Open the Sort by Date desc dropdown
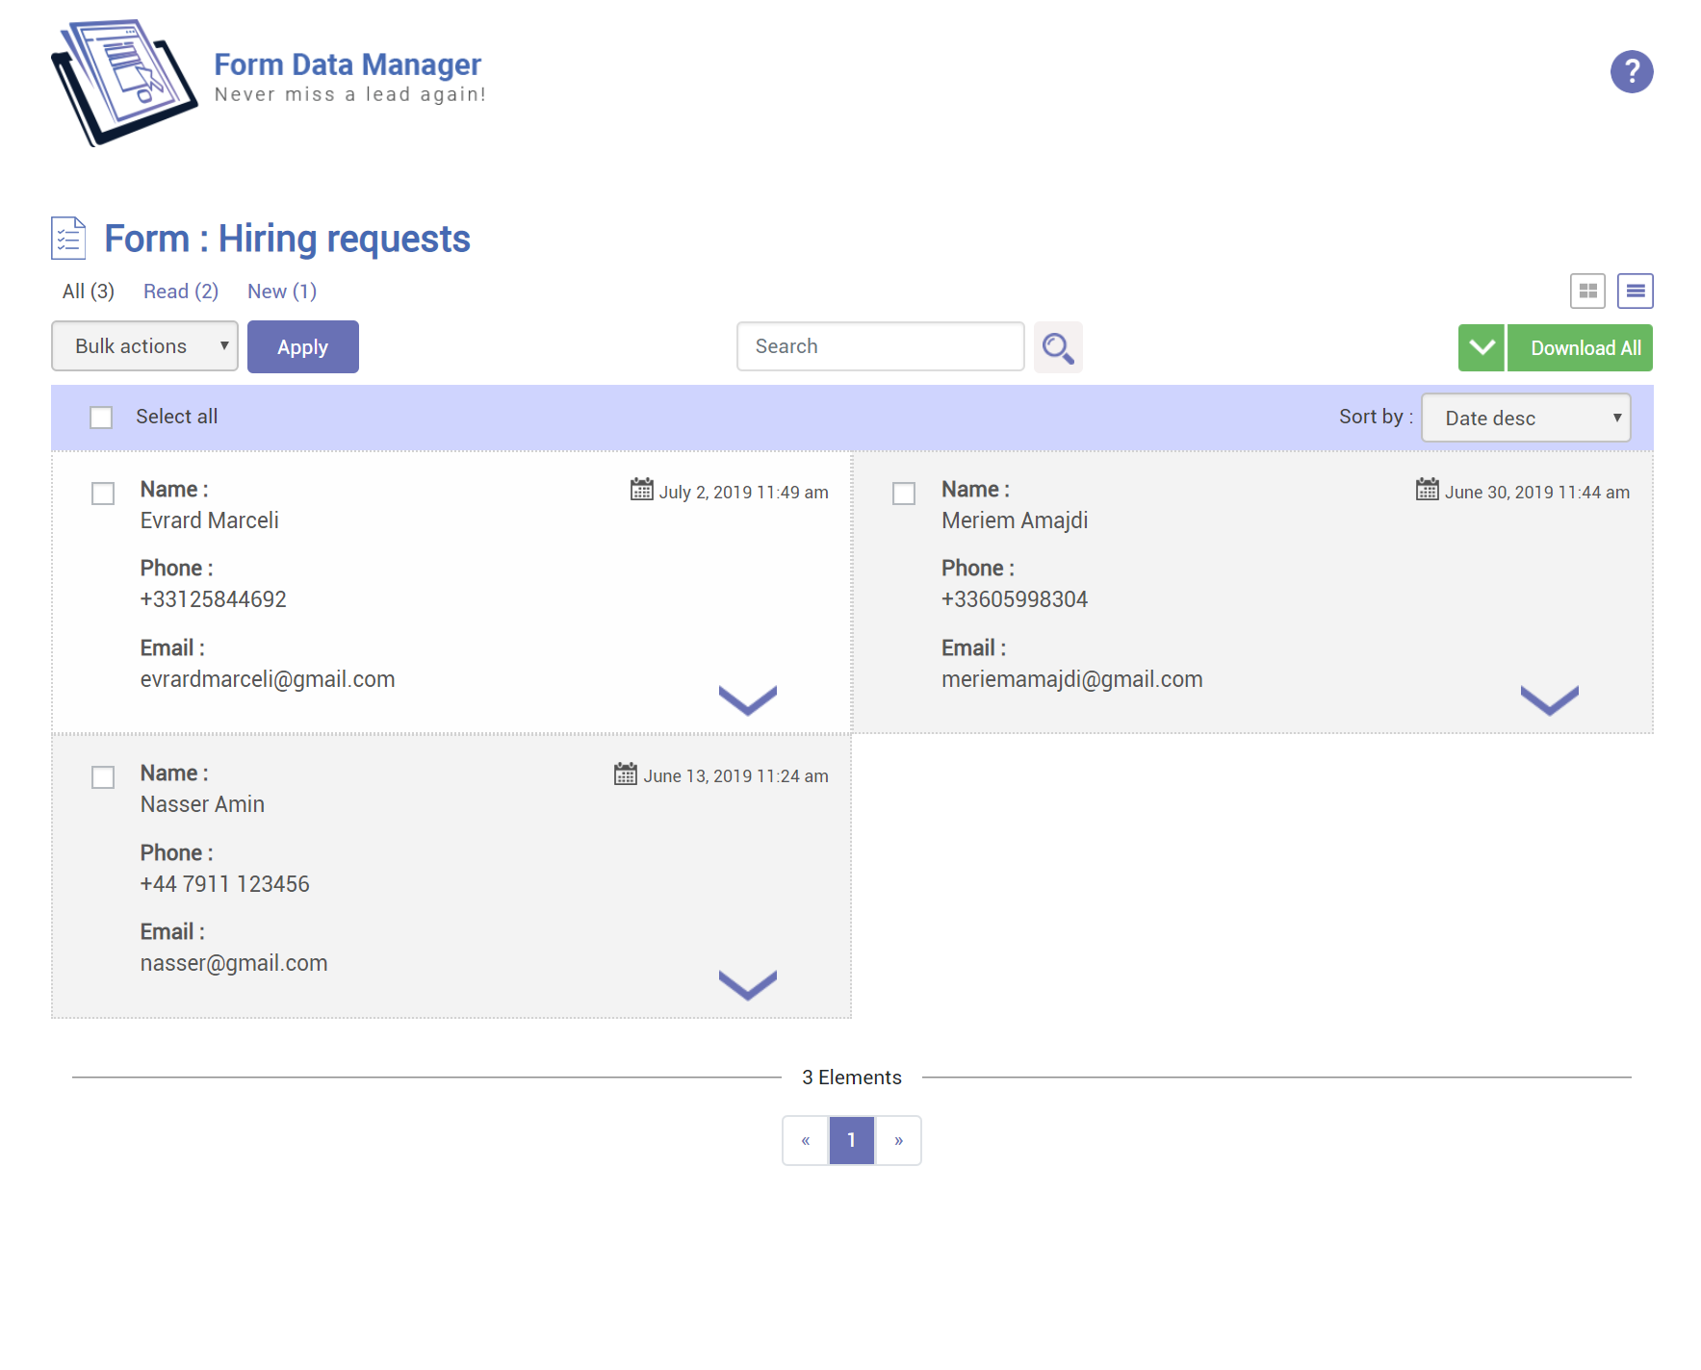Screen dimensions: 1701x1370 tap(1525, 419)
